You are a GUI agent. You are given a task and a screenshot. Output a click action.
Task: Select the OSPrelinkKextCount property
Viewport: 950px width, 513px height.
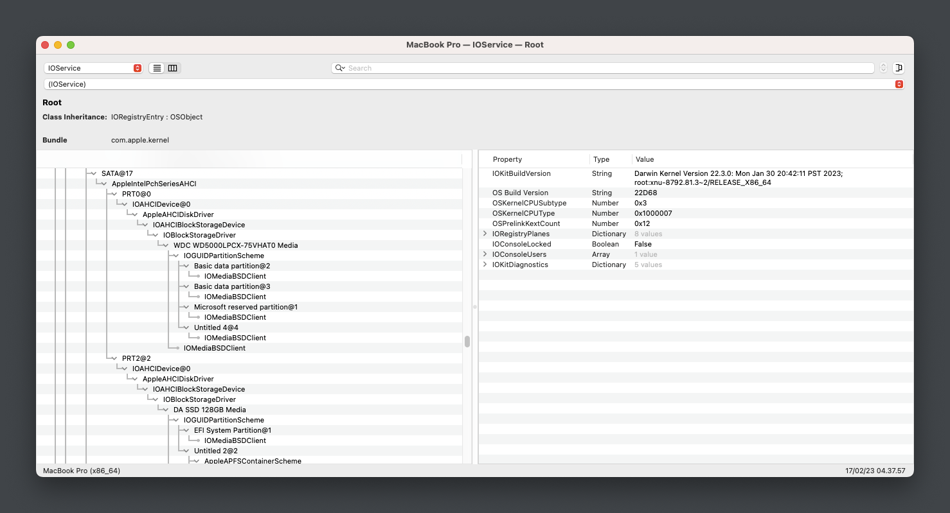(695, 223)
